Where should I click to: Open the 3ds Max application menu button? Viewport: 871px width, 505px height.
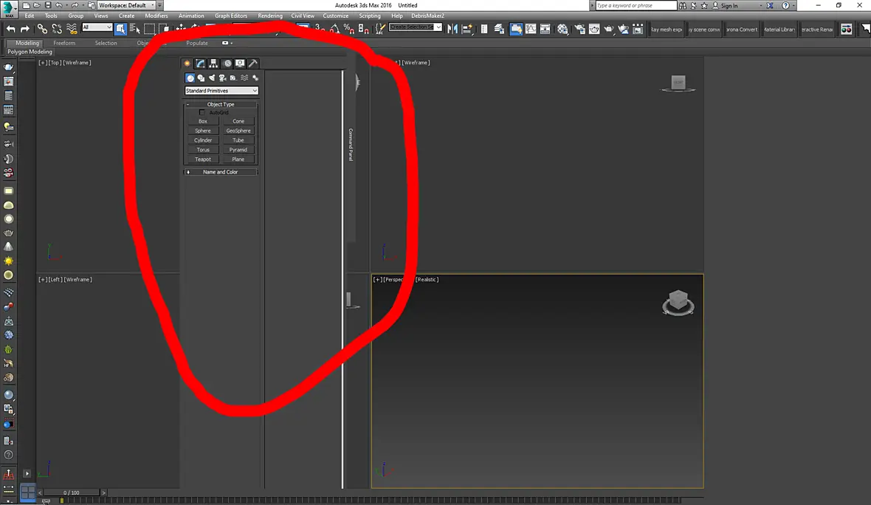tap(9, 9)
